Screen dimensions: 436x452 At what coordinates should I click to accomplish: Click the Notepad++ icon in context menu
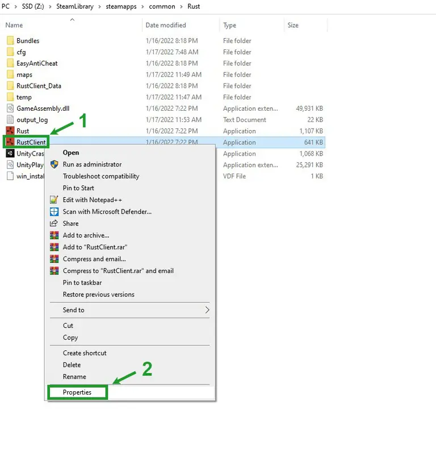tap(54, 199)
